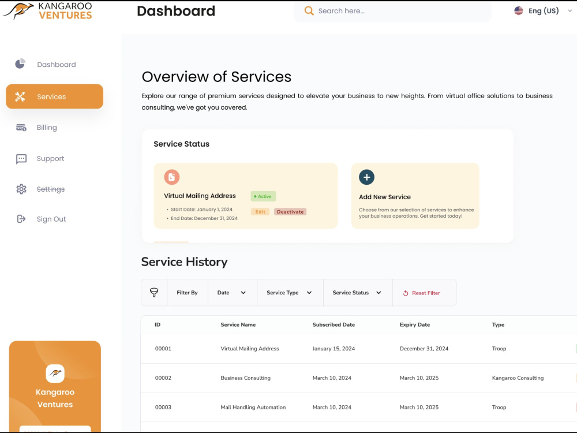This screenshot has height=433, width=577.
Task: Click the Kangaroo Ventures sidebar card title
Action: pos(55,398)
